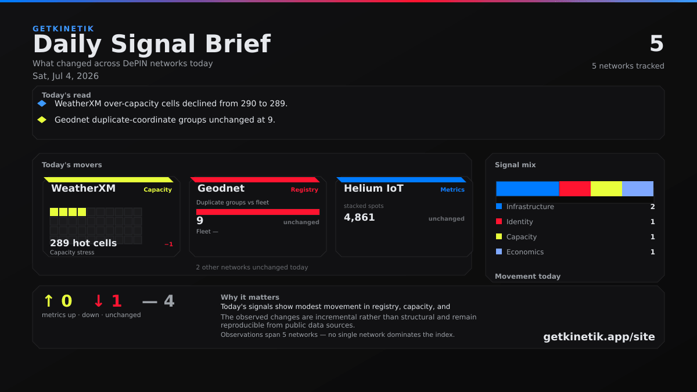
Task: Open the Geodnet card title
Action: [x=221, y=188]
